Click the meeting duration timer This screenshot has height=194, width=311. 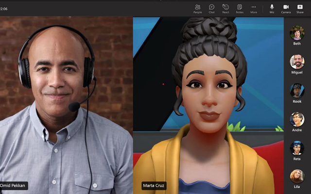click(x=4, y=8)
